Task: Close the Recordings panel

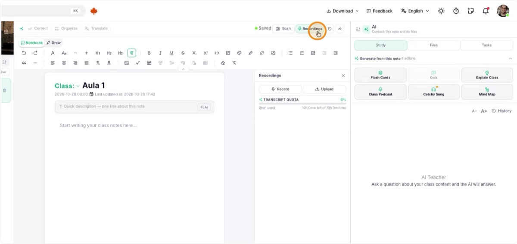Action: point(343,76)
